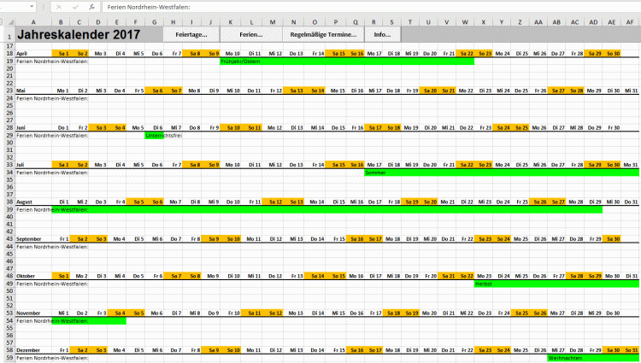Select the column AF header
641x363 pixels.
(x=632, y=21)
